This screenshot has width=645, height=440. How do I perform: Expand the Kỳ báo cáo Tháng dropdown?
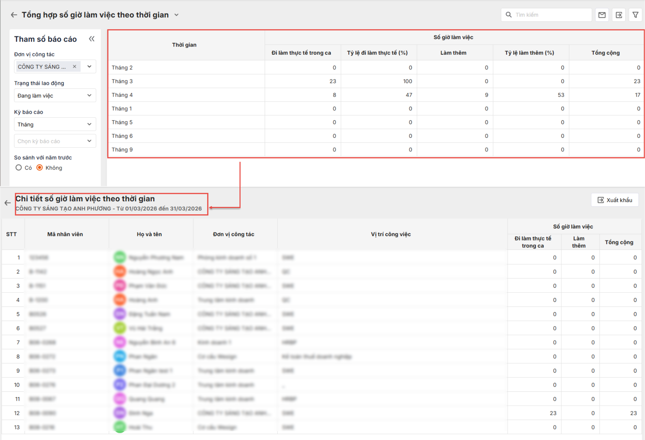(x=55, y=124)
